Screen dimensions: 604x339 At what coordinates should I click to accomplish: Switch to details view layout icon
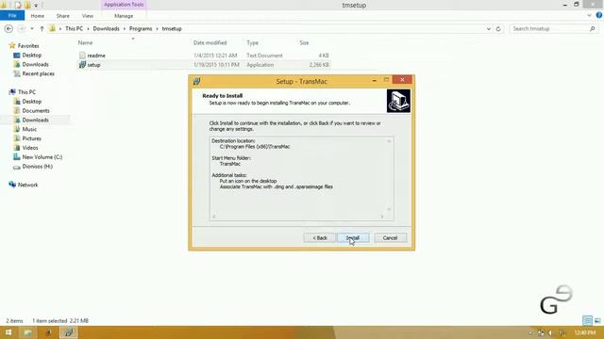click(x=587, y=320)
